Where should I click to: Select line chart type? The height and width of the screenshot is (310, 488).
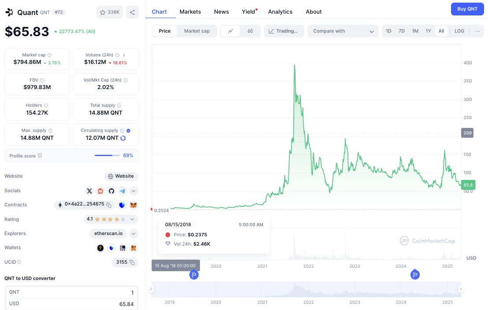click(x=231, y=31)
